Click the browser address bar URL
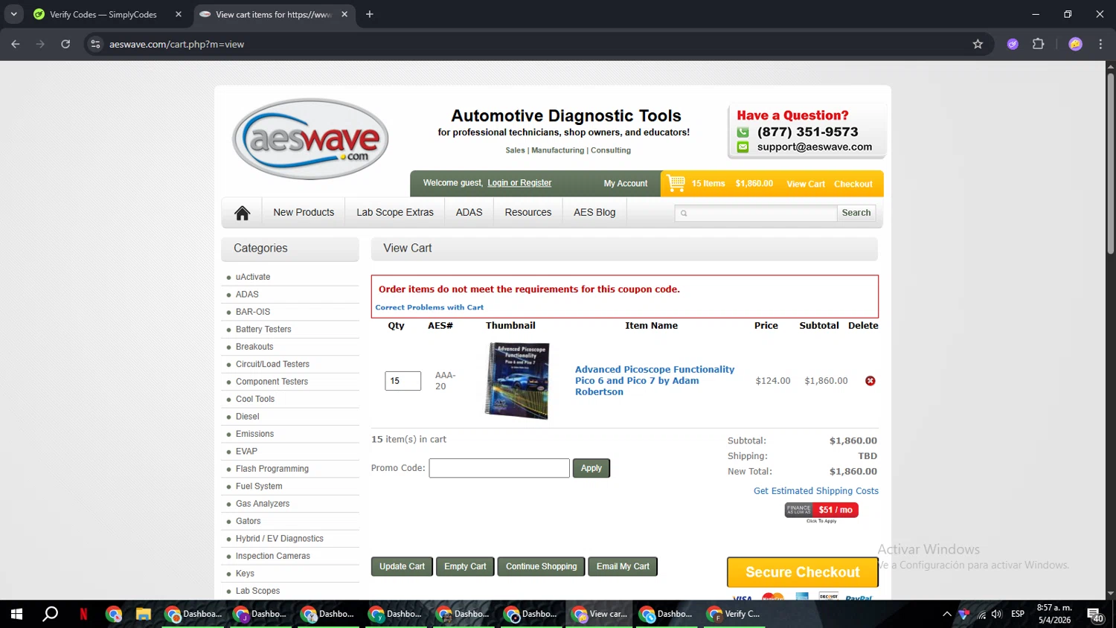The height and width of the screenshot is (628, 1116). pos(176,44)
